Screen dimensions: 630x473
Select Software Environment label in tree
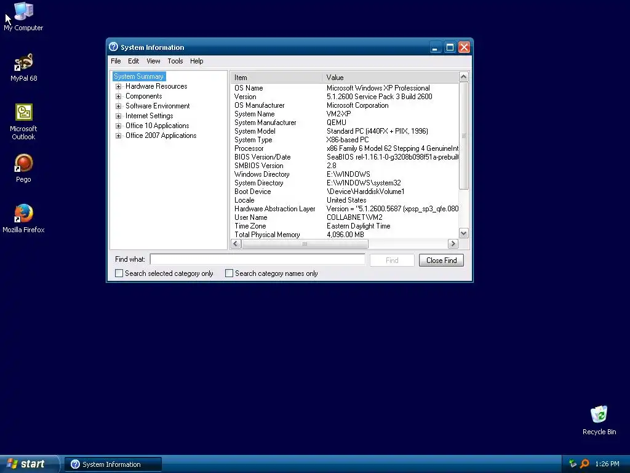click(157, 106)
